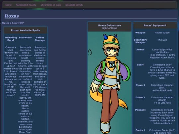Click the Roxas' Equipment header

click(155, 25)
